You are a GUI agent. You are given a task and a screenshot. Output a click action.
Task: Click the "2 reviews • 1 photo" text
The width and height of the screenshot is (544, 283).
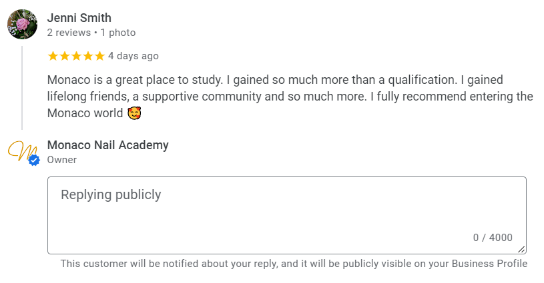(91, 32)
